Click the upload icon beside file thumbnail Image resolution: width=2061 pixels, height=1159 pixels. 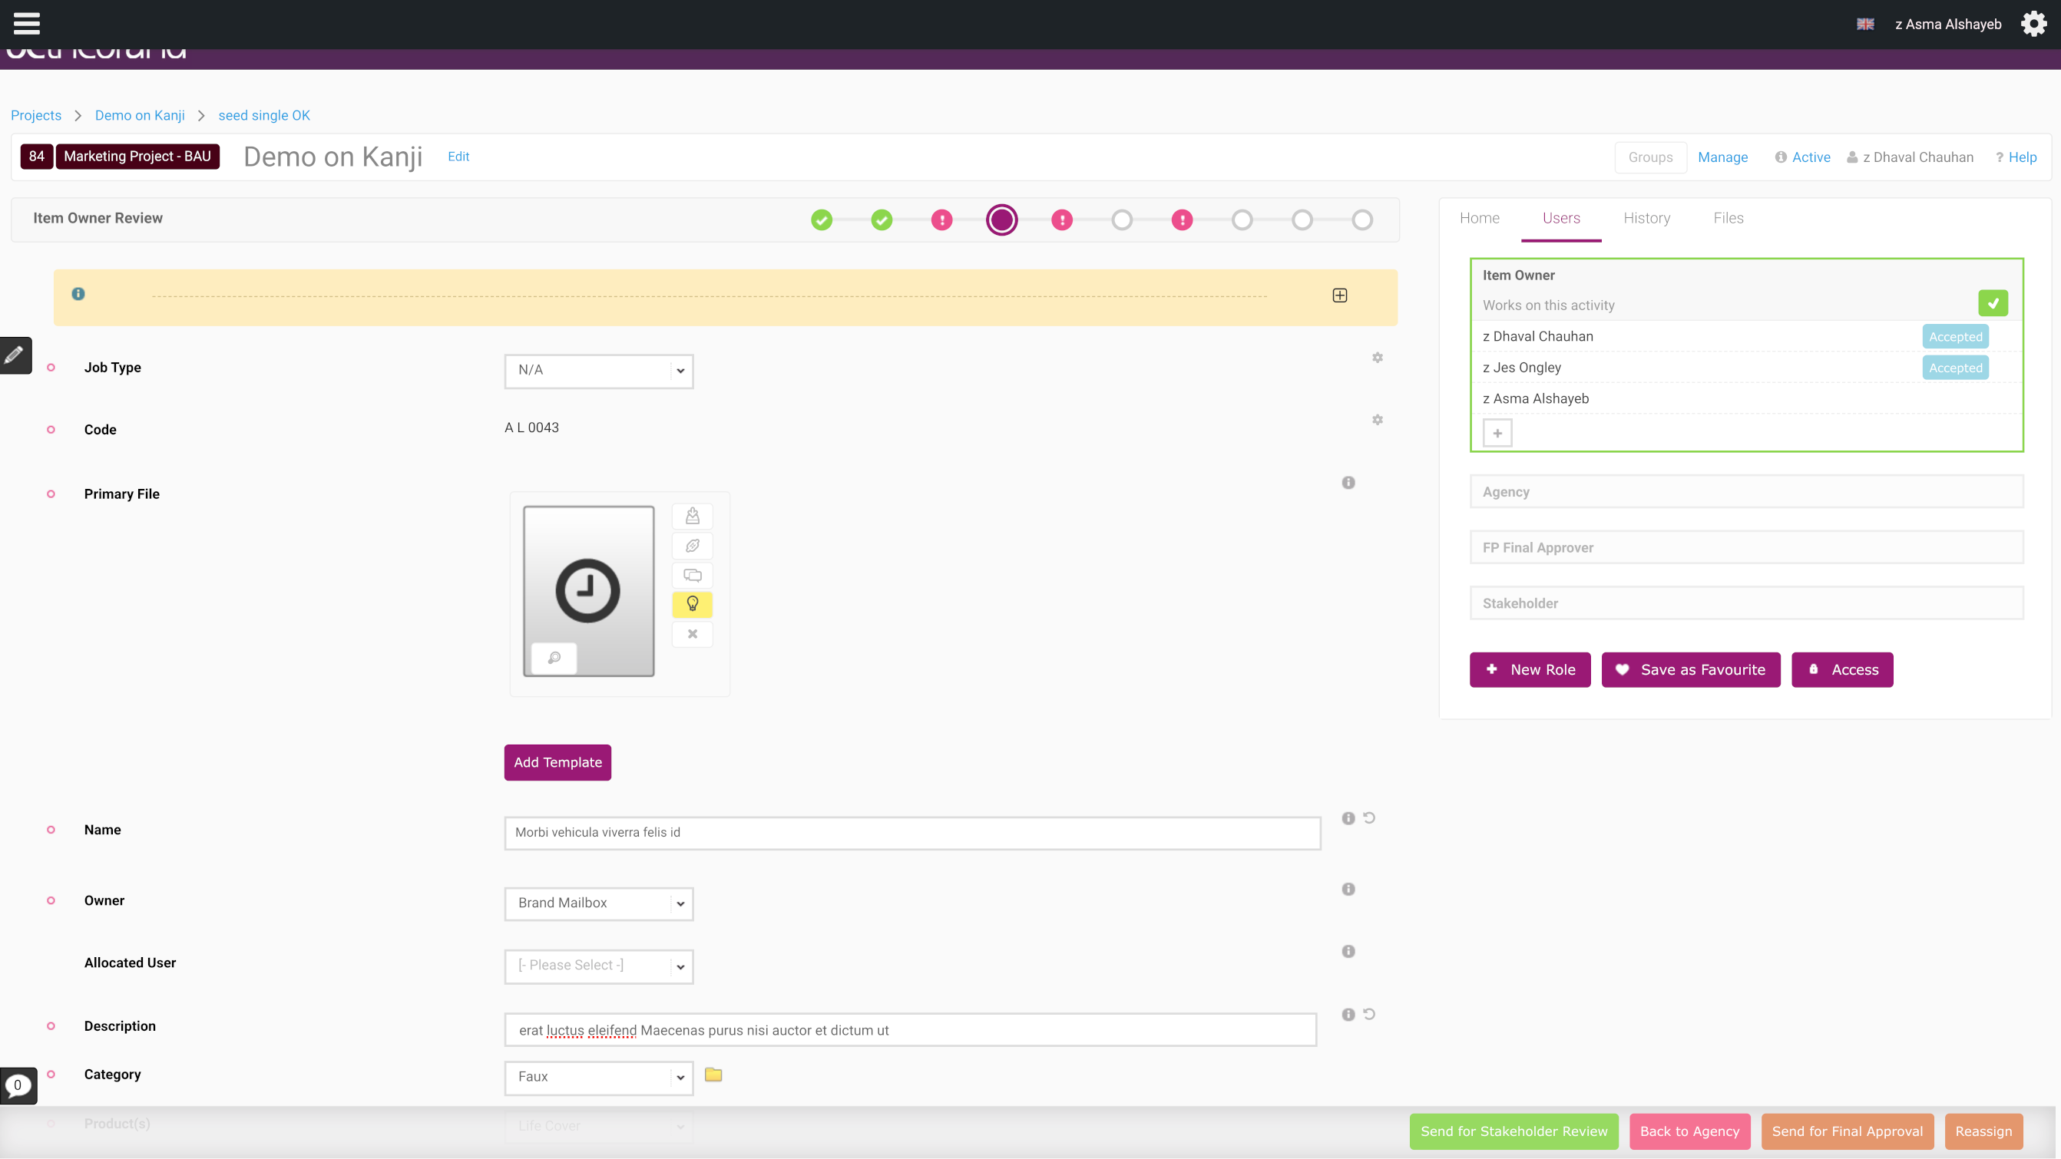point(692,516)
